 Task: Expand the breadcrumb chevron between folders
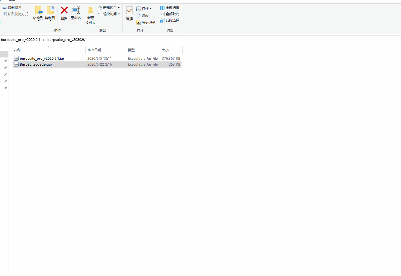(44, 40)
